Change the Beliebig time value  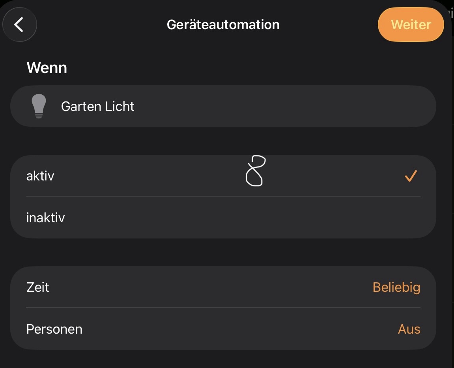pos(396,287)
